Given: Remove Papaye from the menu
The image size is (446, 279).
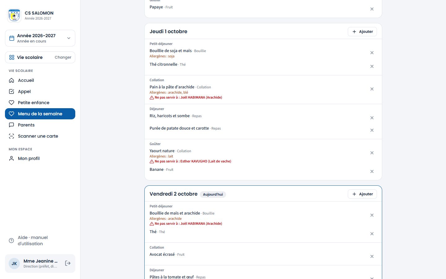Looking at the screenshot, I should pos(372,9).
